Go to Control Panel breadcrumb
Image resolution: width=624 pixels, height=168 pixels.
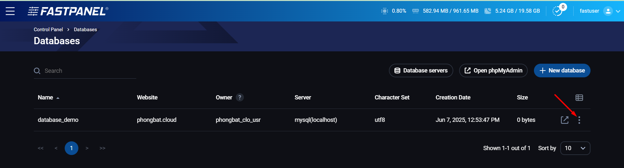(x=48, y=30)
